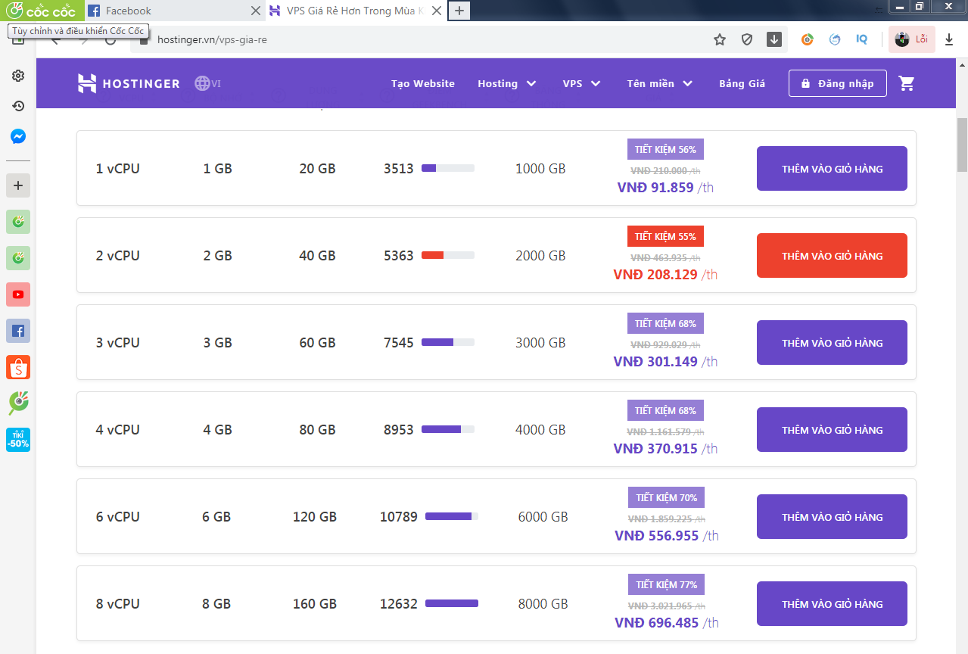Click the price VNĐ 696.485
The width and height of the screenshot is (968, 654).
tap(656, 622)
